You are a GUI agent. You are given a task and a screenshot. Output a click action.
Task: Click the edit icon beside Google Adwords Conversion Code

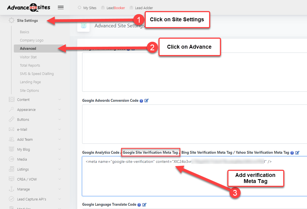tap(147, 101)
